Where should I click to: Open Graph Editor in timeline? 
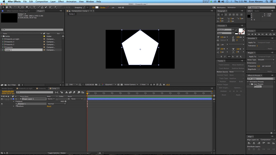click(83, 92)
